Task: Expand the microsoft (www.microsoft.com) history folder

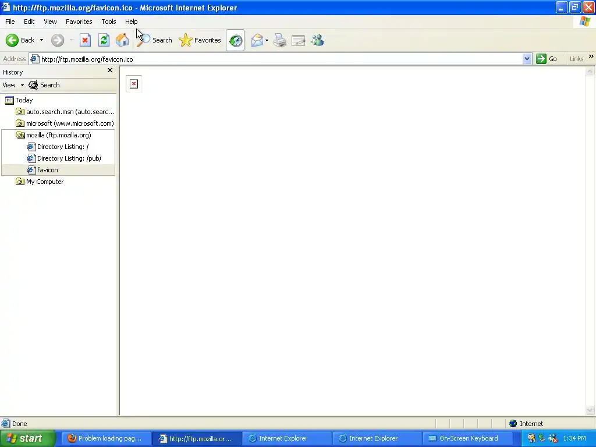Action: (x=65, y=123)
